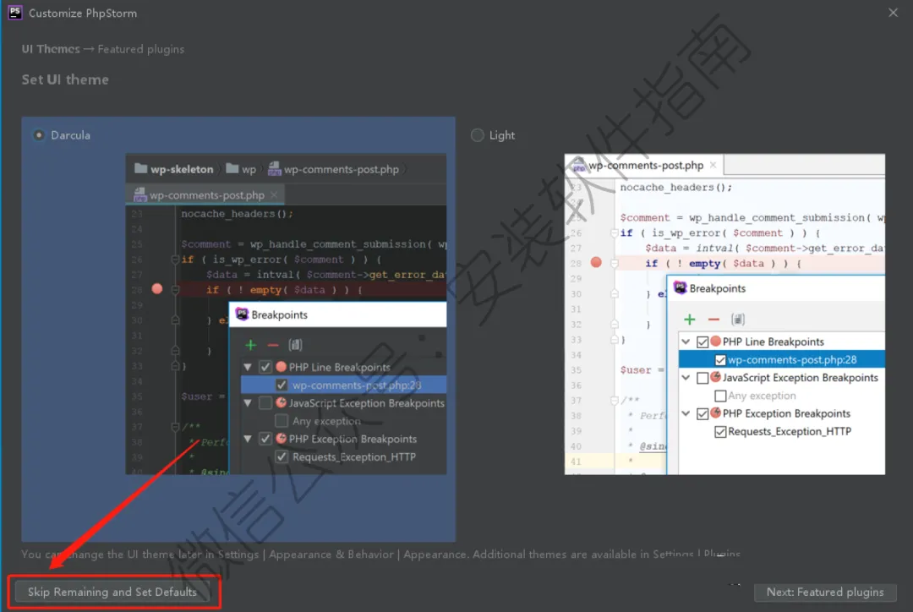Select Any exception row in Light preview
The height and width of the screenshot is (612, 913).
tap(781, 396)
